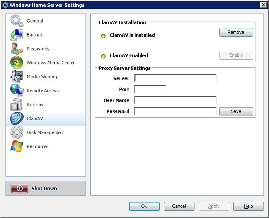
Task: Click the Password input field
Action: pyautogui.click(x=175, y=111)
